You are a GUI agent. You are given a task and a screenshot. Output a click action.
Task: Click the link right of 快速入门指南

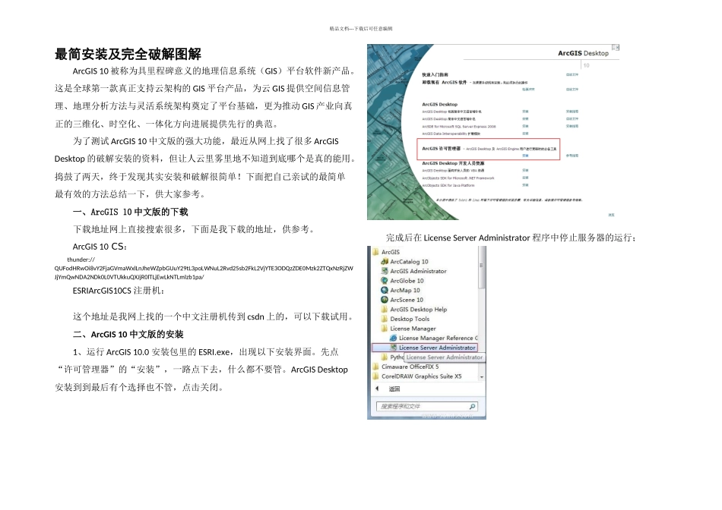[x=572, y=74]
